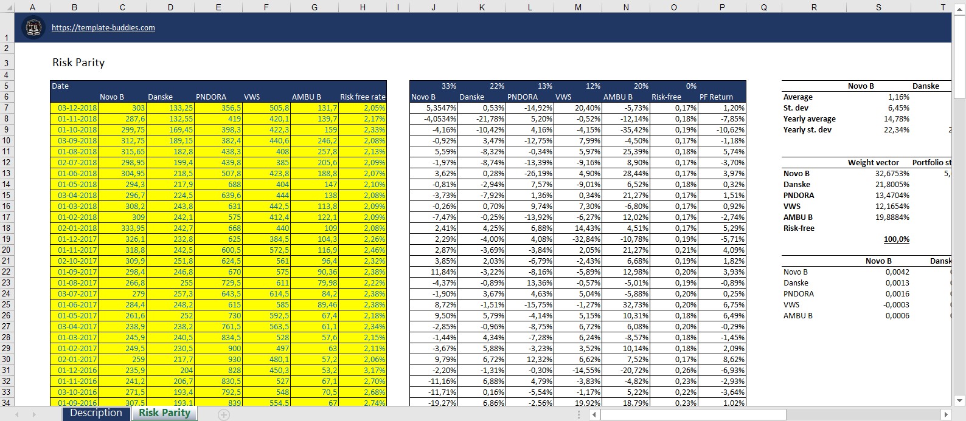Select Novo B weight 32,6753%
Image resolution: width=966 pixels, height=421 pixels.
(x=878, y=174)
